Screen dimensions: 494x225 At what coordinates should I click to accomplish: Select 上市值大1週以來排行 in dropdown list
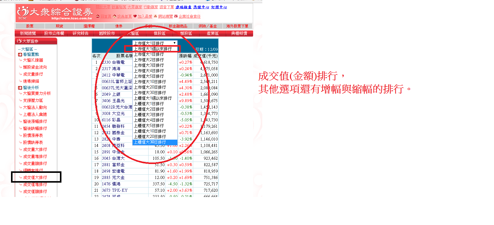[x=155, y=49]
